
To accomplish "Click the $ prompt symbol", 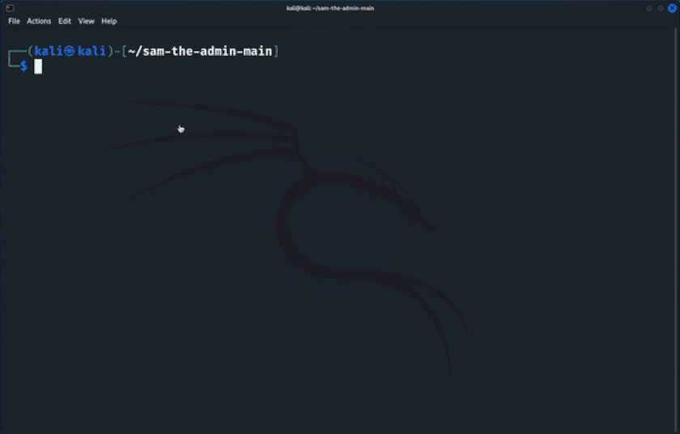I will click(23, 66).
